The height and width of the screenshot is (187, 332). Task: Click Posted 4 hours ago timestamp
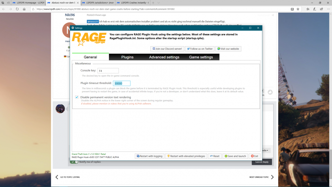96,15
